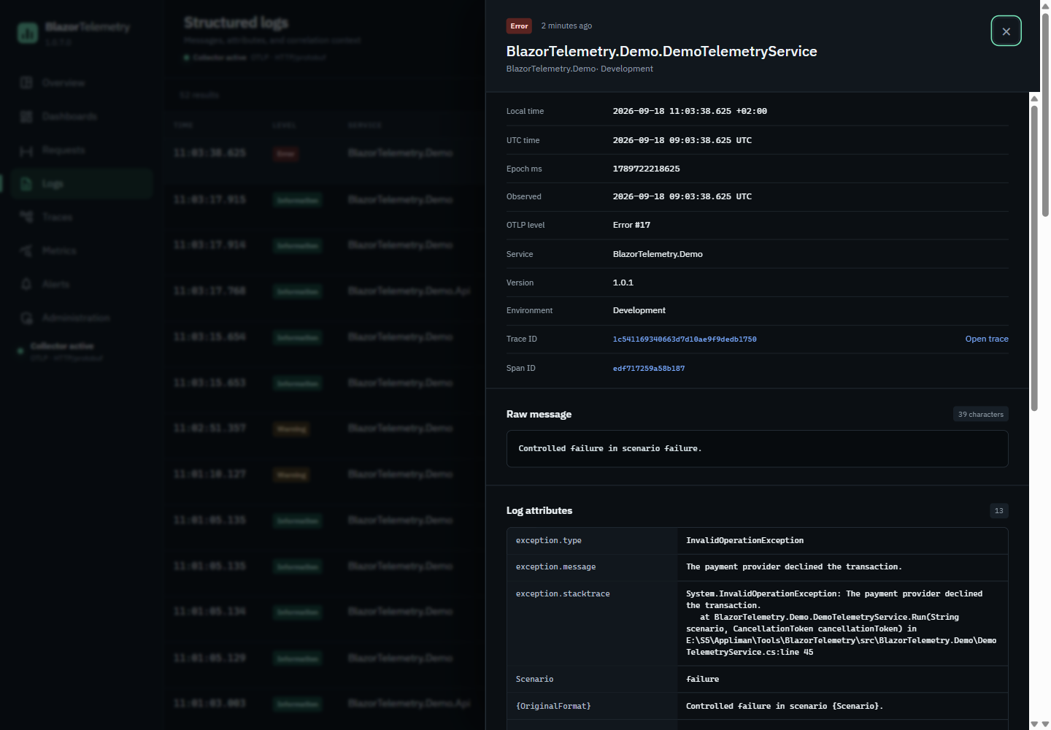Screen dimensions: 1051x730
Task: Click the Raw message section heading
Action: click(x=539, y=415)
